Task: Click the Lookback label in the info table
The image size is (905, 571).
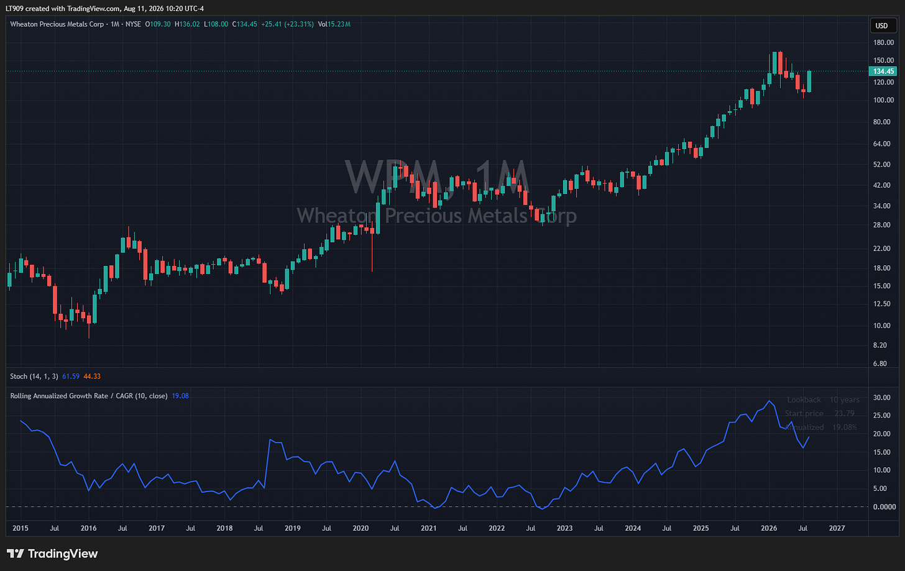Action: tap(804, 400)
